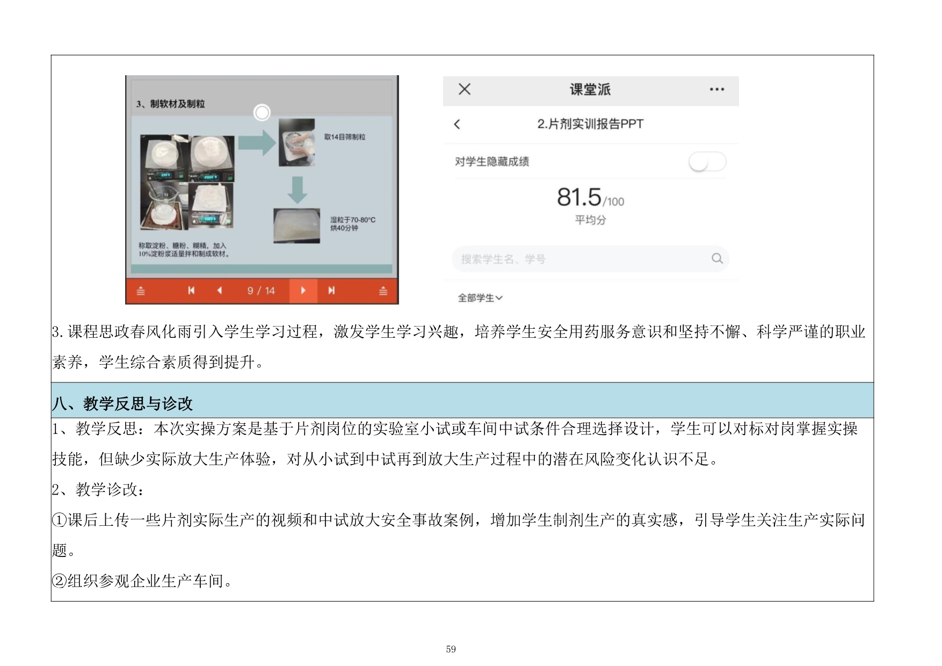Click the 八、教学反思与诊改 section heading
942x666 pixels.
click(x=122, y=403)
